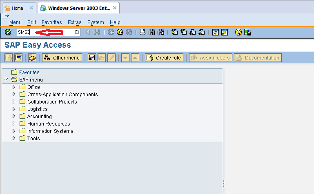Open the command field history dropdown
This screenshot has width=314, height=194.
pyautogui.click(x=77, y=32)
